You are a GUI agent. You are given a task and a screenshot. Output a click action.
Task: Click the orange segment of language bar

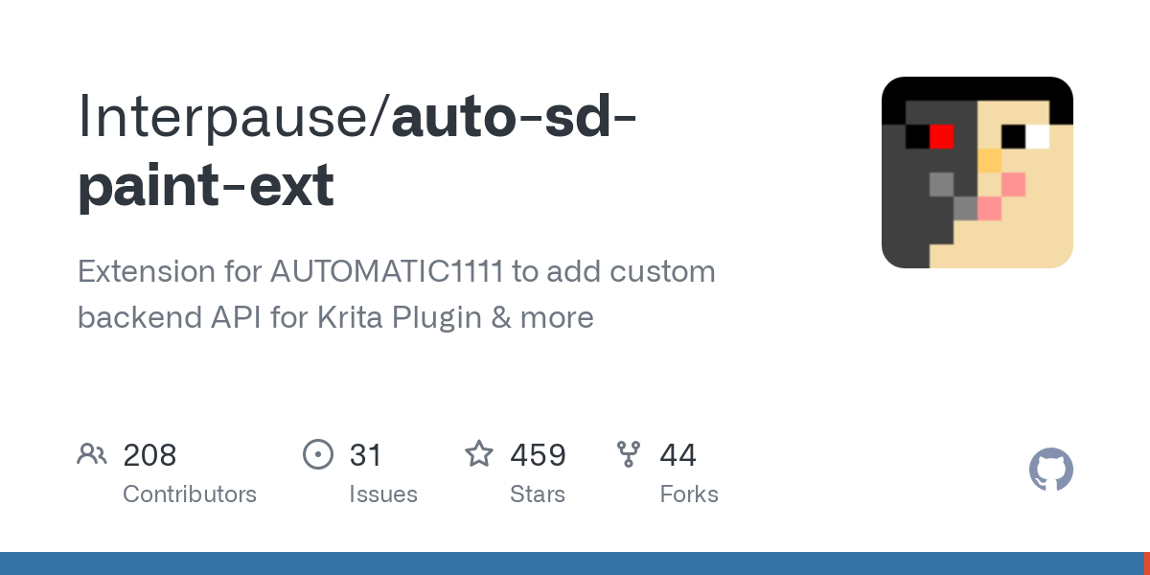tap(1146, 563)
